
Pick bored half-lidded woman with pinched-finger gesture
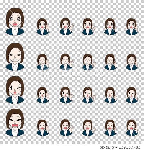110,62
